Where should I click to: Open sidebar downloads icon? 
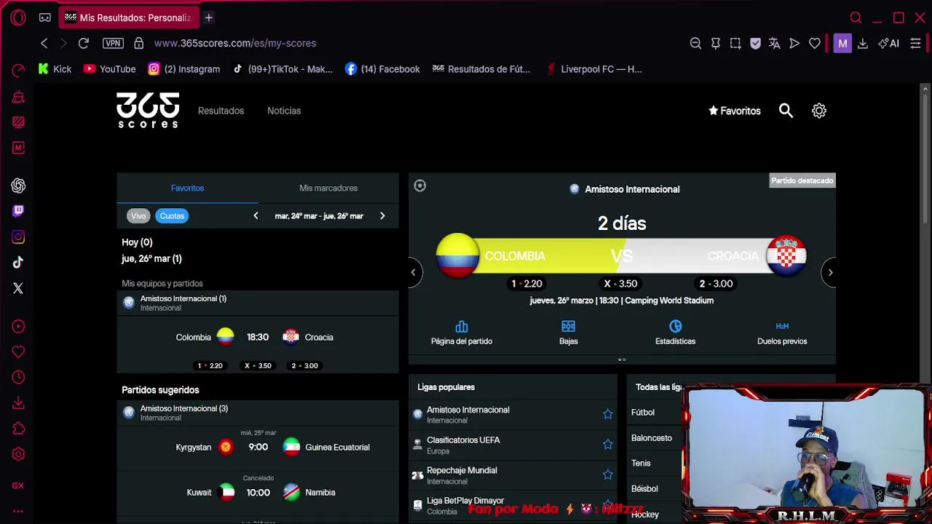18,402
